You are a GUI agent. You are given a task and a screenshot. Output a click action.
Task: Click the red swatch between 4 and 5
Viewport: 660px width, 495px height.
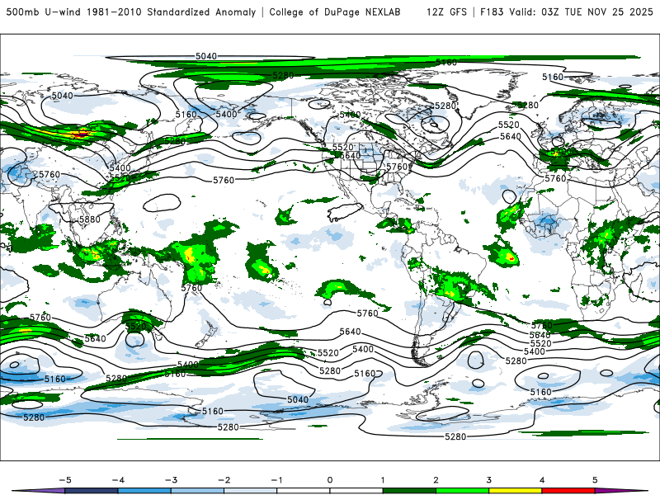point(568,491)
